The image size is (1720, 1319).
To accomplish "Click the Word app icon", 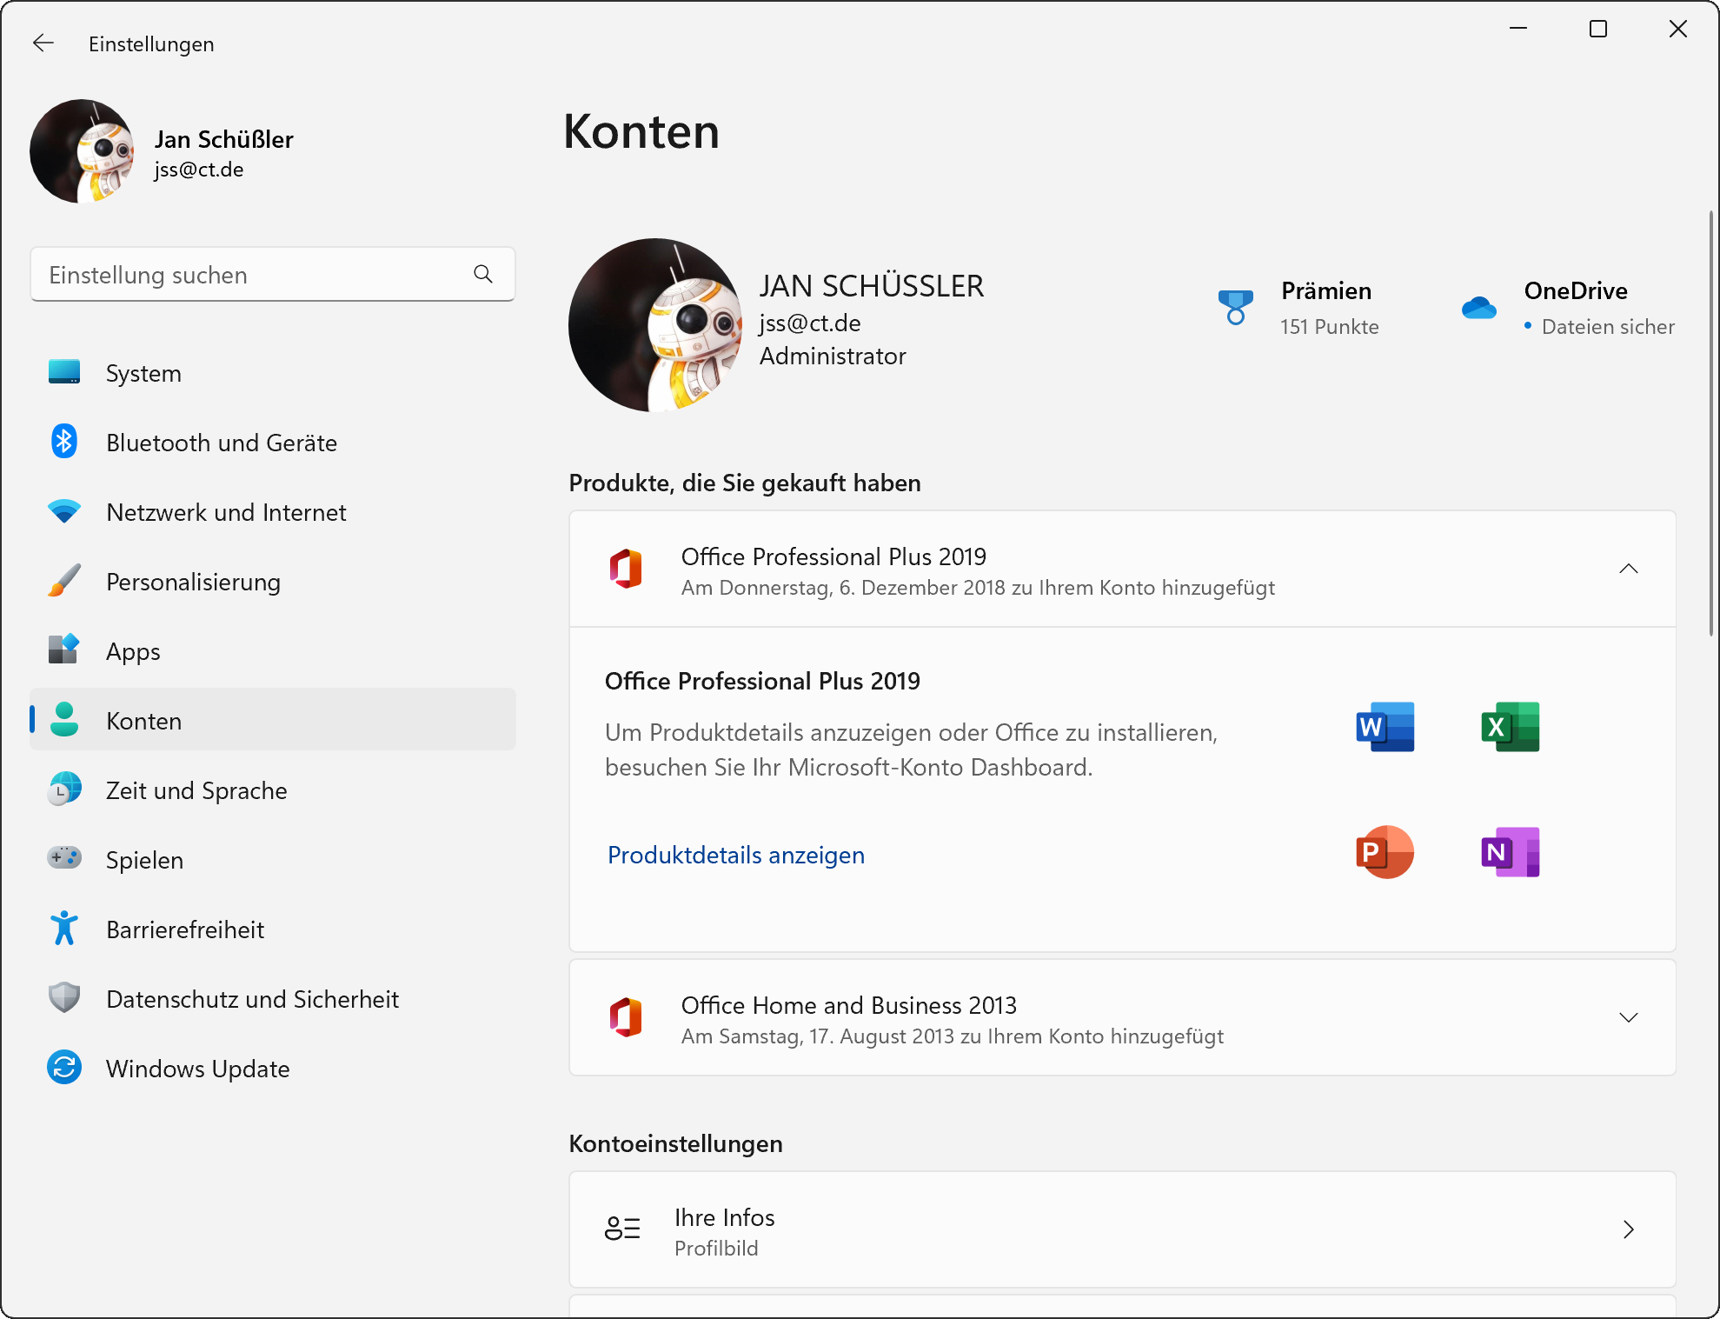I will click(1385, 726).
